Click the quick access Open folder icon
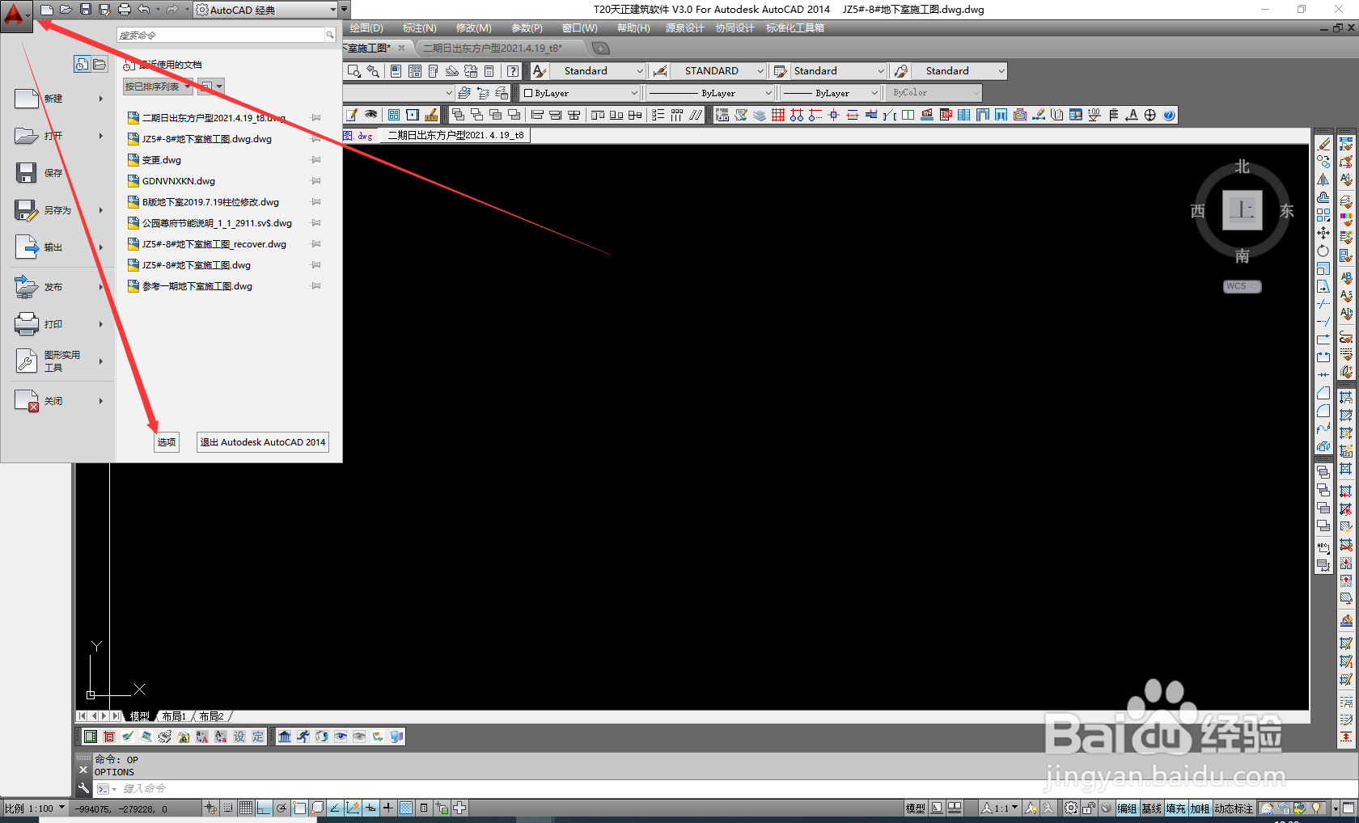Viewport: 1359px width, 823px height. pos(66,10)
